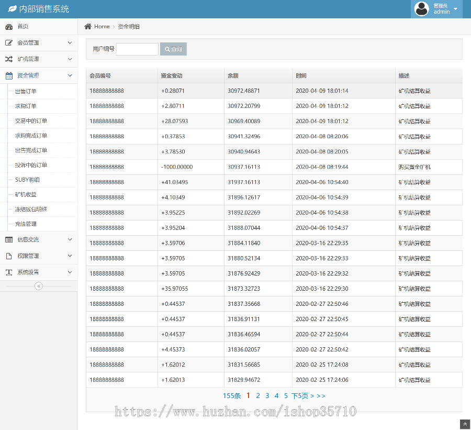
Task: Click the dashboard icon beside 首页
Action: point(9,27)
